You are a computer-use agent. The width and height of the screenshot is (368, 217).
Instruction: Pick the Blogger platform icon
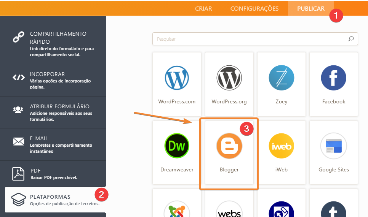(x=229, y=146)
